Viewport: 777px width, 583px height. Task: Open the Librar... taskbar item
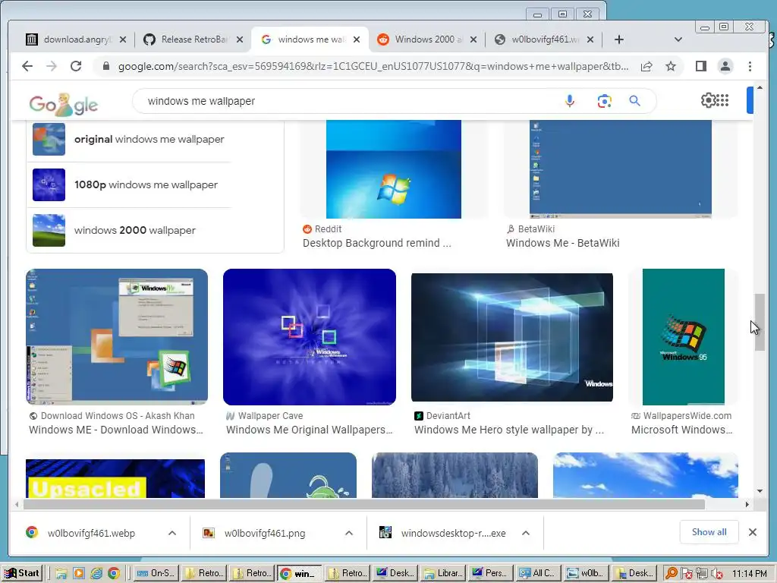(x=443, y=573)
